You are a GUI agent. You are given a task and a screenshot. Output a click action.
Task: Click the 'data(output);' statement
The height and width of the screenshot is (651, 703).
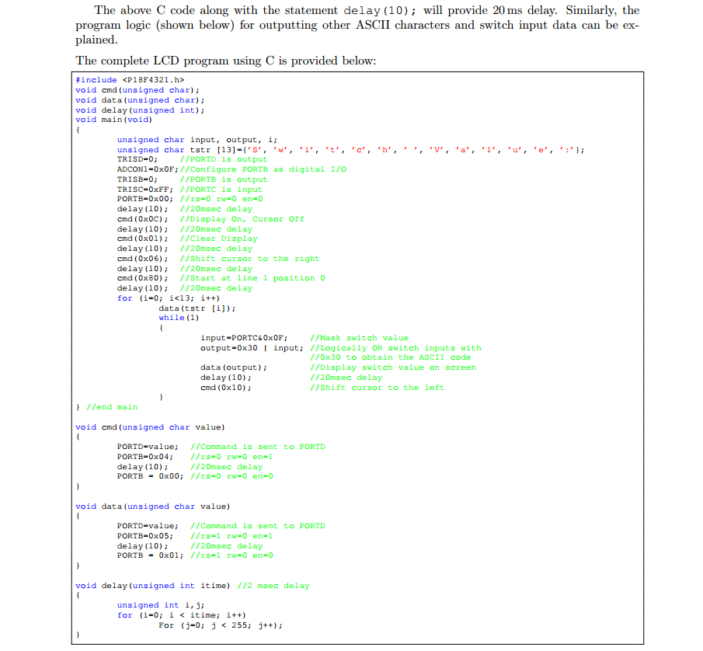pos(234,367)
